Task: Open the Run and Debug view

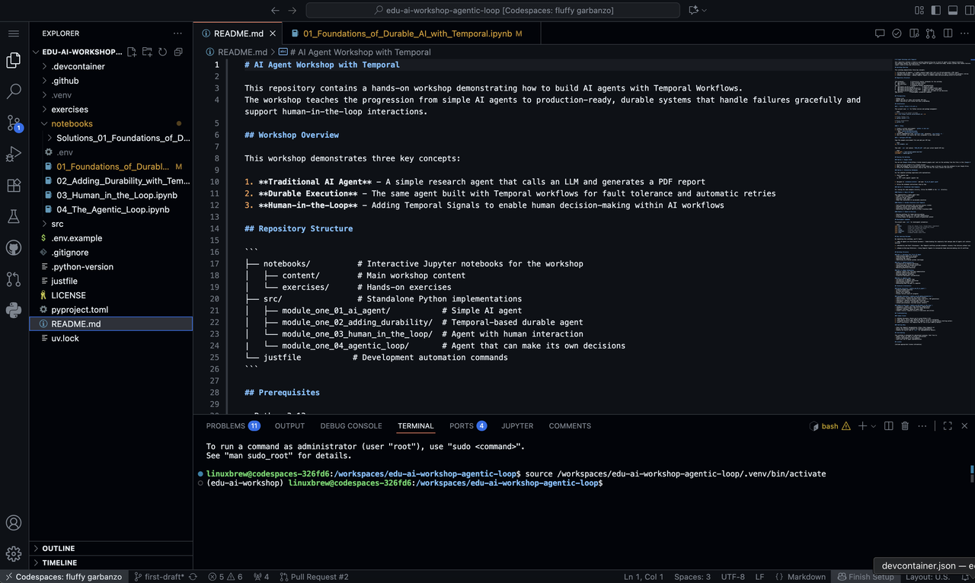Action: coord(13,155)
